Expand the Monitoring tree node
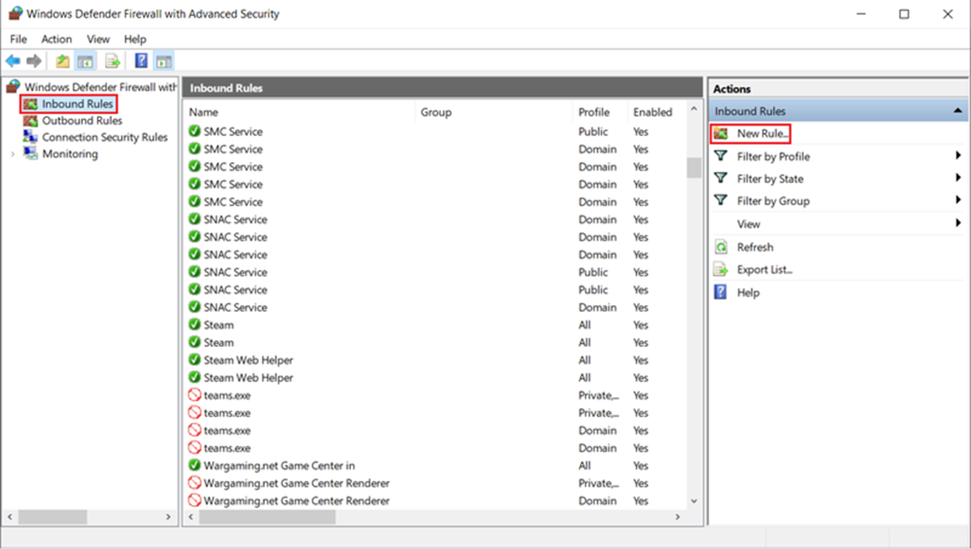The height and width of the screenshot is (549, 971). (x=12, y=154)
